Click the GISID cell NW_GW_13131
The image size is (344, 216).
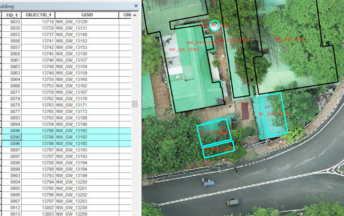[x=87, y=28]
